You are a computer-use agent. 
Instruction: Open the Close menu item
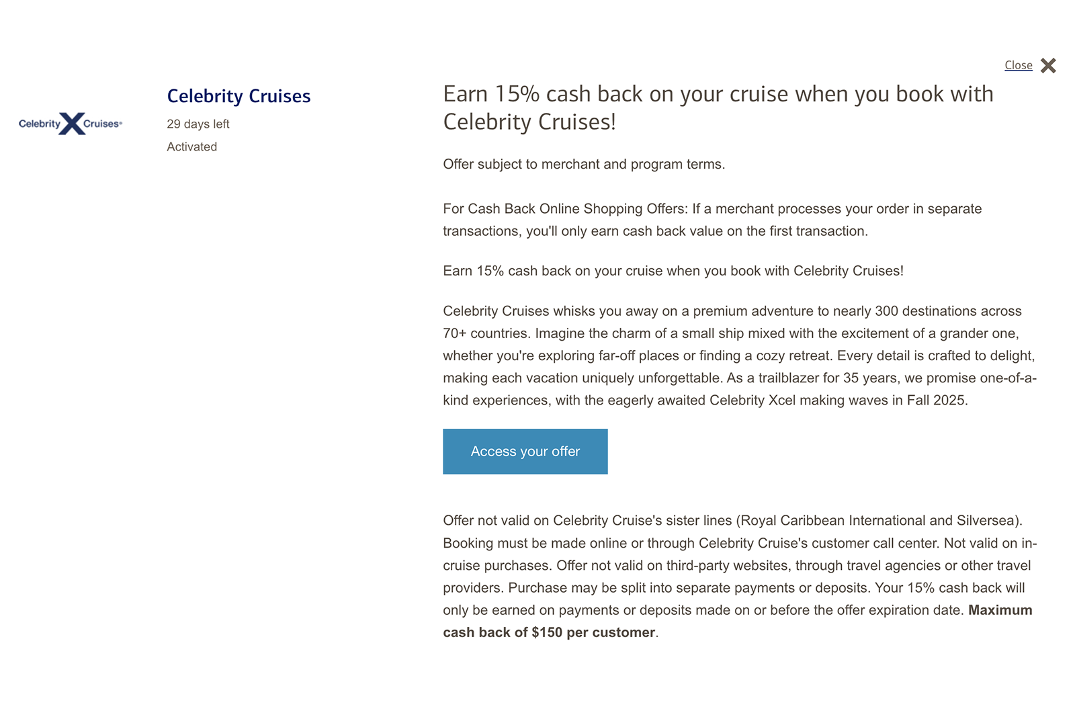point(1017,65)
